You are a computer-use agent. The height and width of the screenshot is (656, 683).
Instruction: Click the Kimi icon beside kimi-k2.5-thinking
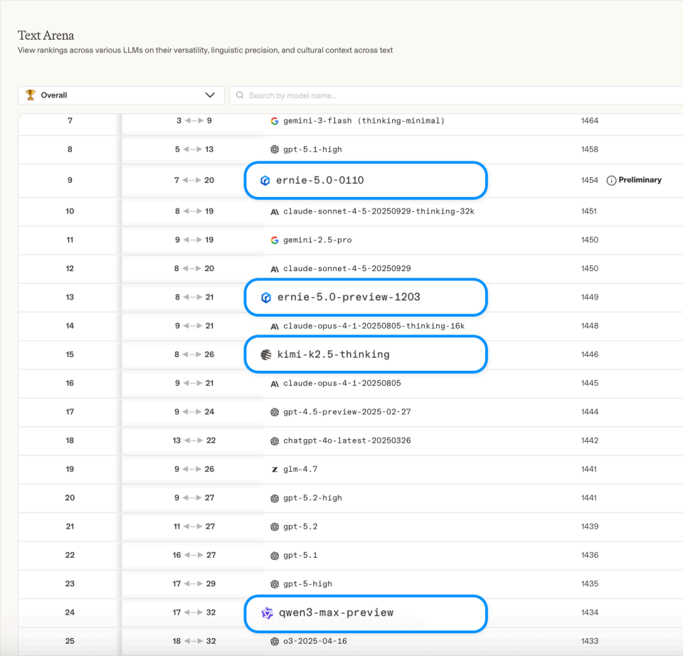pyautogui.click(x=266, y=355)
